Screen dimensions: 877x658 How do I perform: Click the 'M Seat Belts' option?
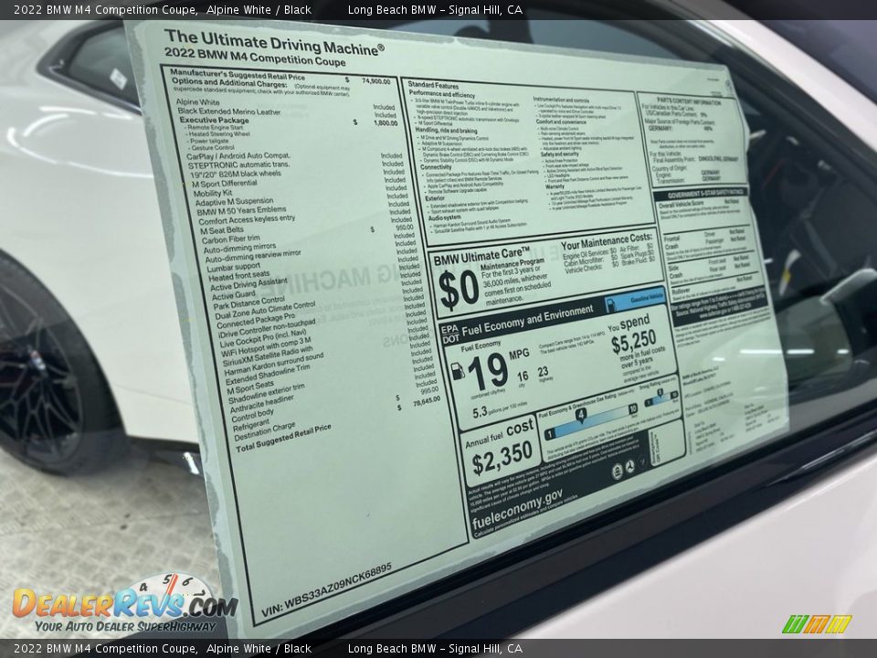222,230
